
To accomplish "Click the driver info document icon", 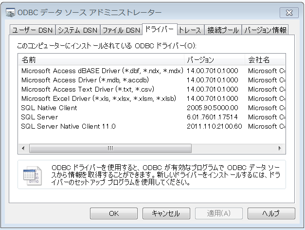I will coord(32,175).
